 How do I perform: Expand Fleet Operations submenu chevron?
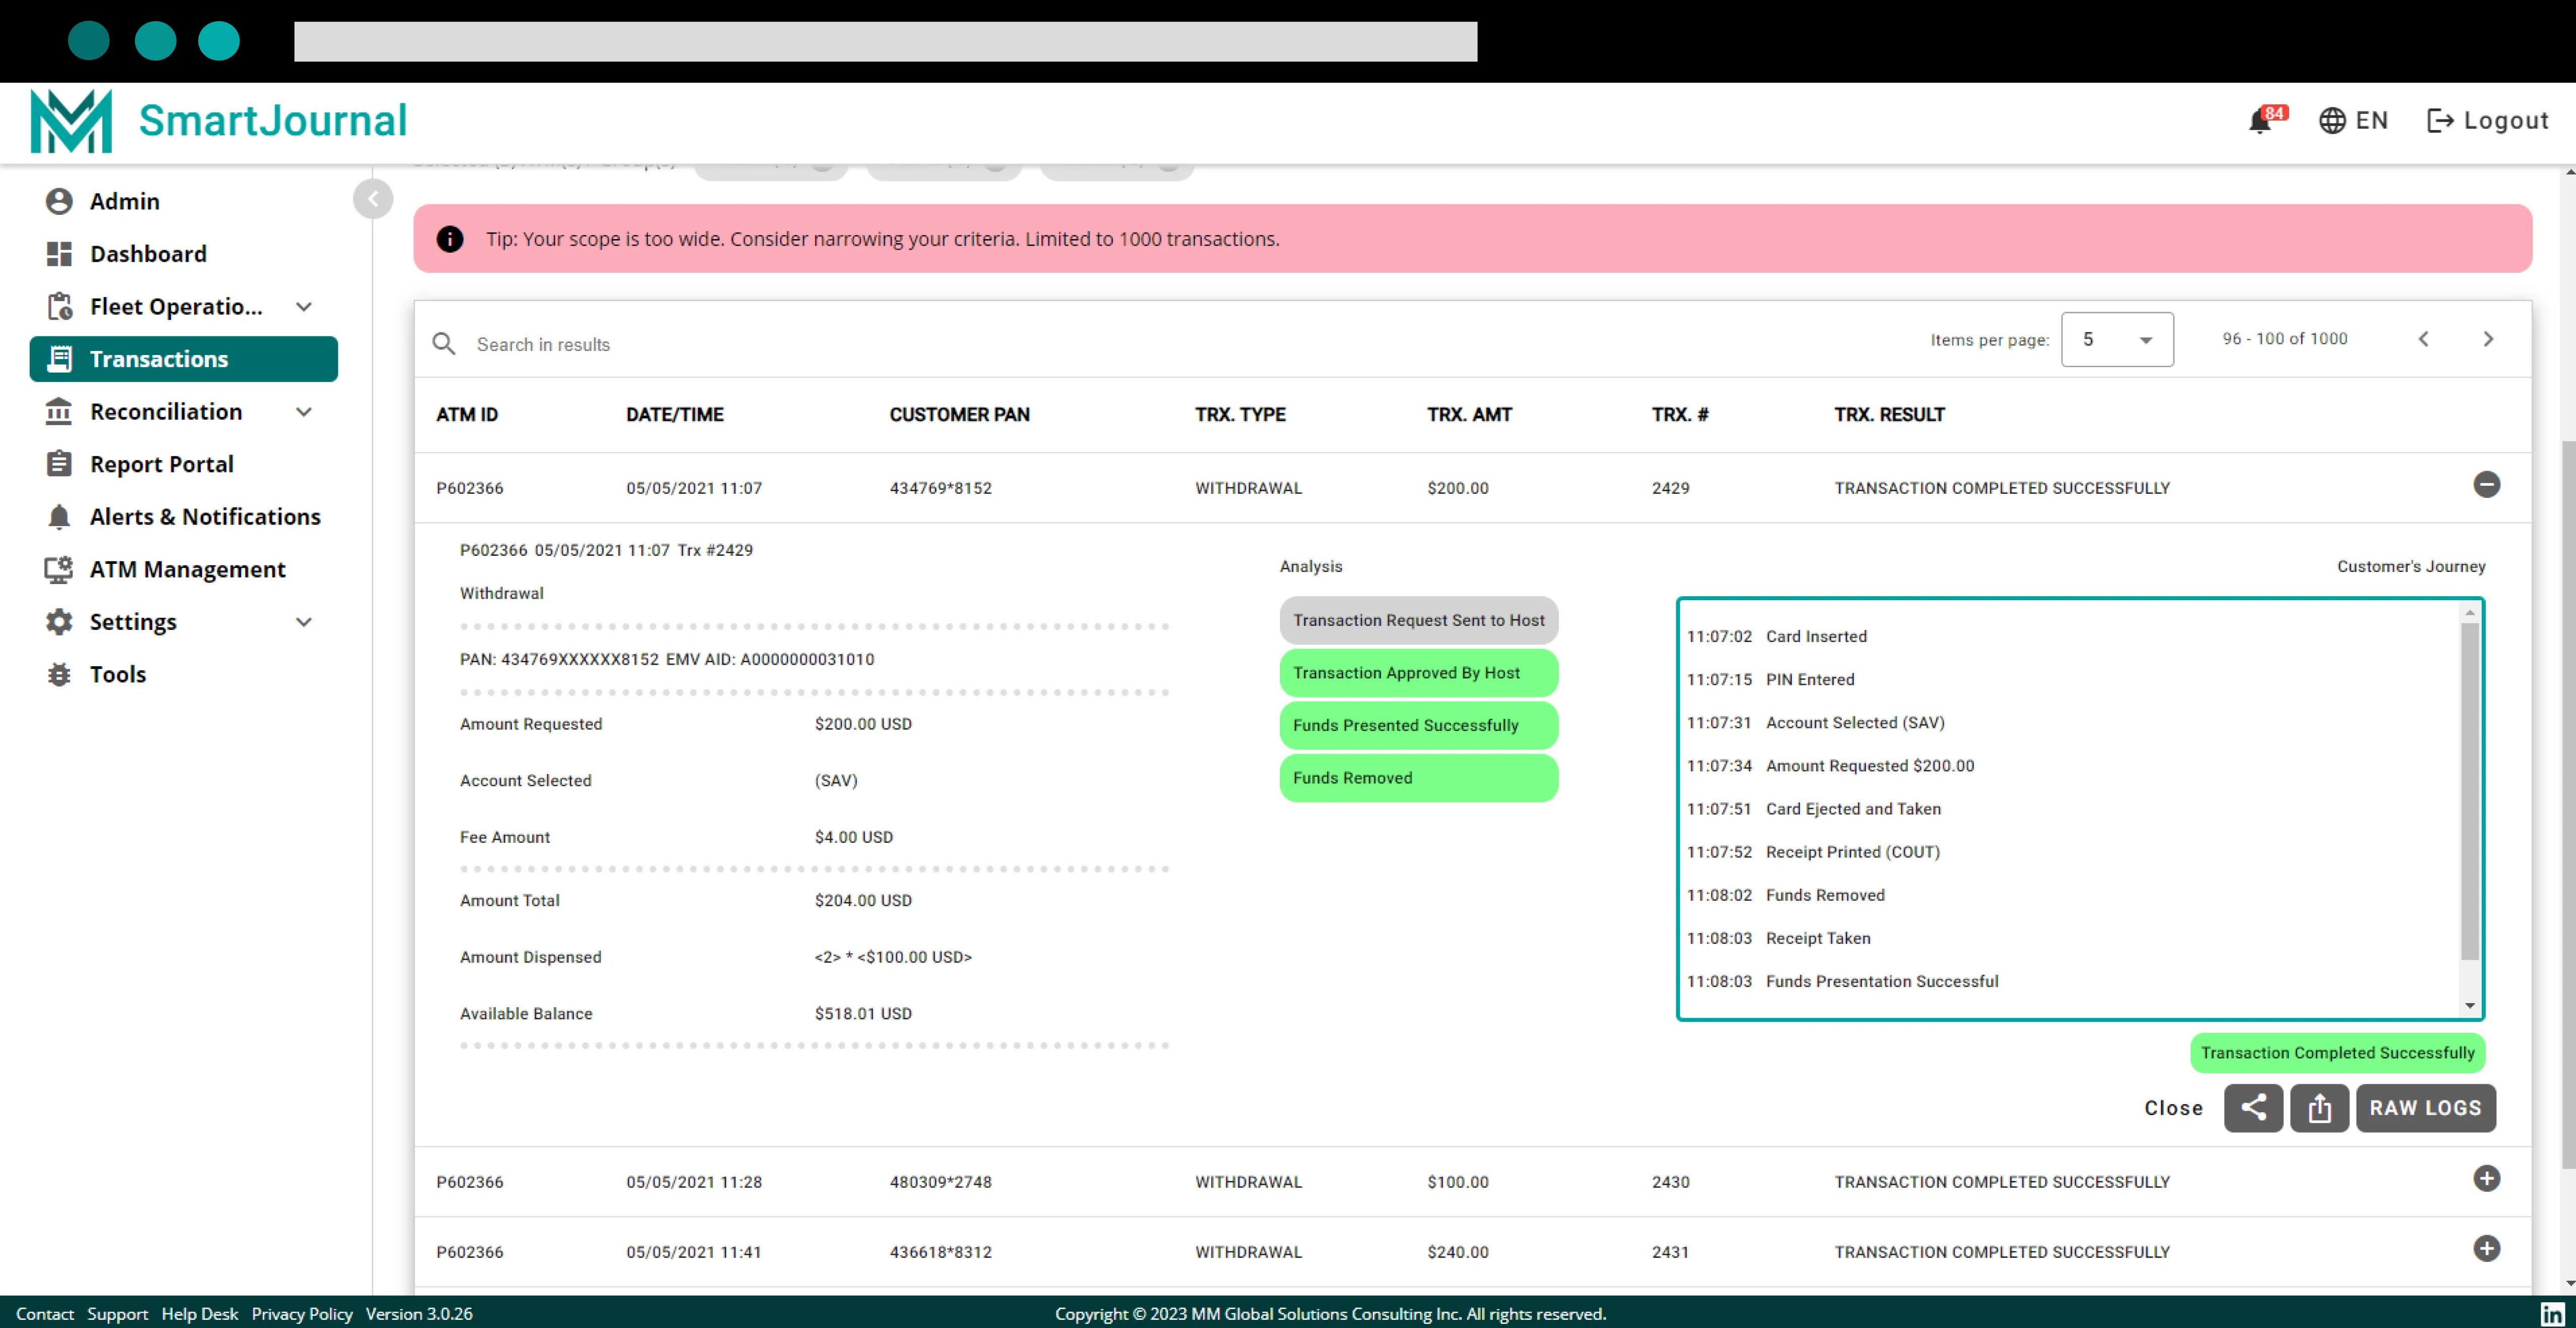click(304, 306)
